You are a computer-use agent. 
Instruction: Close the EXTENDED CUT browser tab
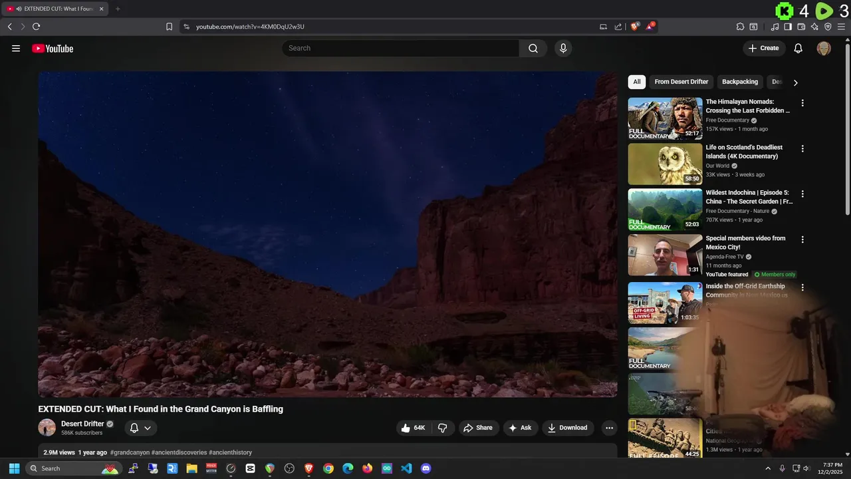tap(102, 9)
